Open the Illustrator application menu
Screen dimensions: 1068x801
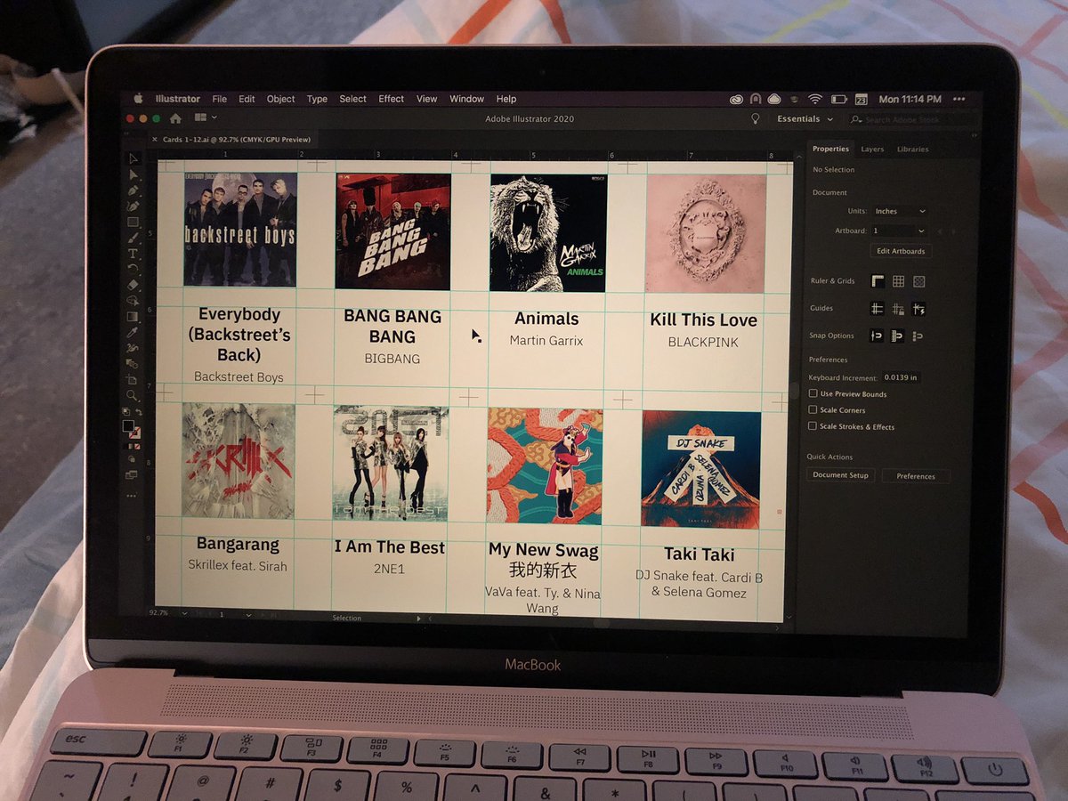click(x=177, y=99)
